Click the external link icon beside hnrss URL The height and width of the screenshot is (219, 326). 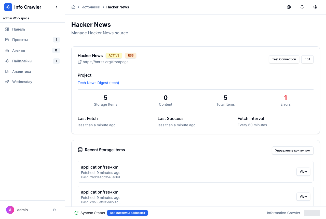tap(80, 62)
